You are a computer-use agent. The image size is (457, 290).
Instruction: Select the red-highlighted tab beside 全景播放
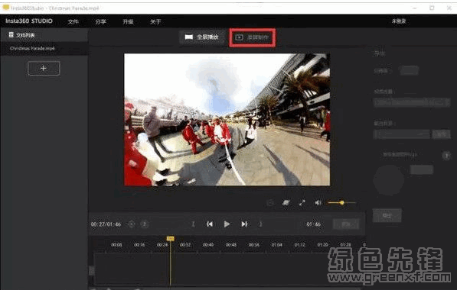pos(253,37)
